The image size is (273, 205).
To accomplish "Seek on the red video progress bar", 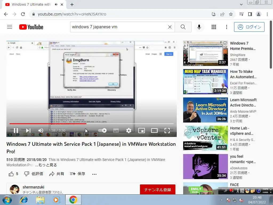I will (x=91, y=124).
